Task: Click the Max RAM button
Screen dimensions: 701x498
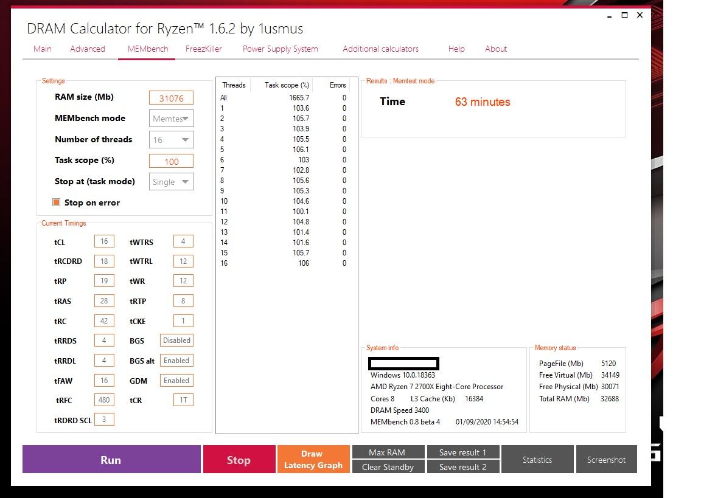Action: (x=388, y=452)
